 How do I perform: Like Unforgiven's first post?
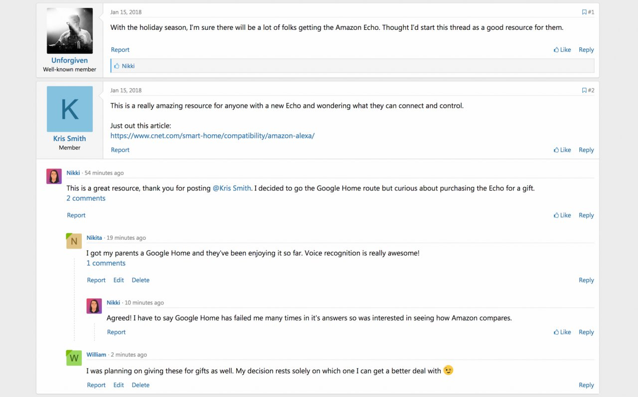(562, 50)
